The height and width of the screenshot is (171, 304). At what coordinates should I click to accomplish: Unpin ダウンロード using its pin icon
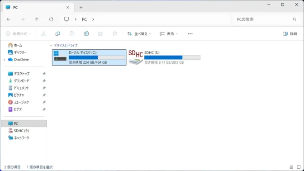[44, 81]
